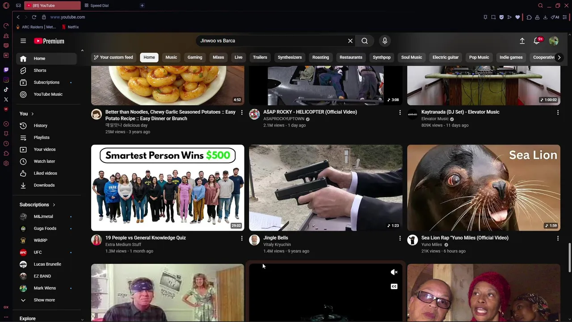Open Liked videos in the sidebar
The height and width of the screenshot is (322, 572).
pos(46,174)
